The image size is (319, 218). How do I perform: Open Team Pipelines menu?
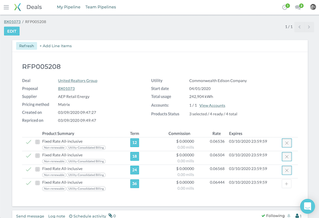[100, 7]
